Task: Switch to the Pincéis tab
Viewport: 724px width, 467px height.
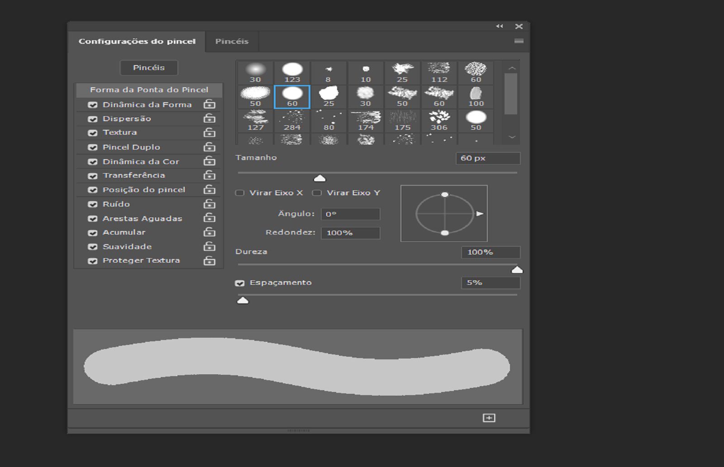Action: click(232, 41)
